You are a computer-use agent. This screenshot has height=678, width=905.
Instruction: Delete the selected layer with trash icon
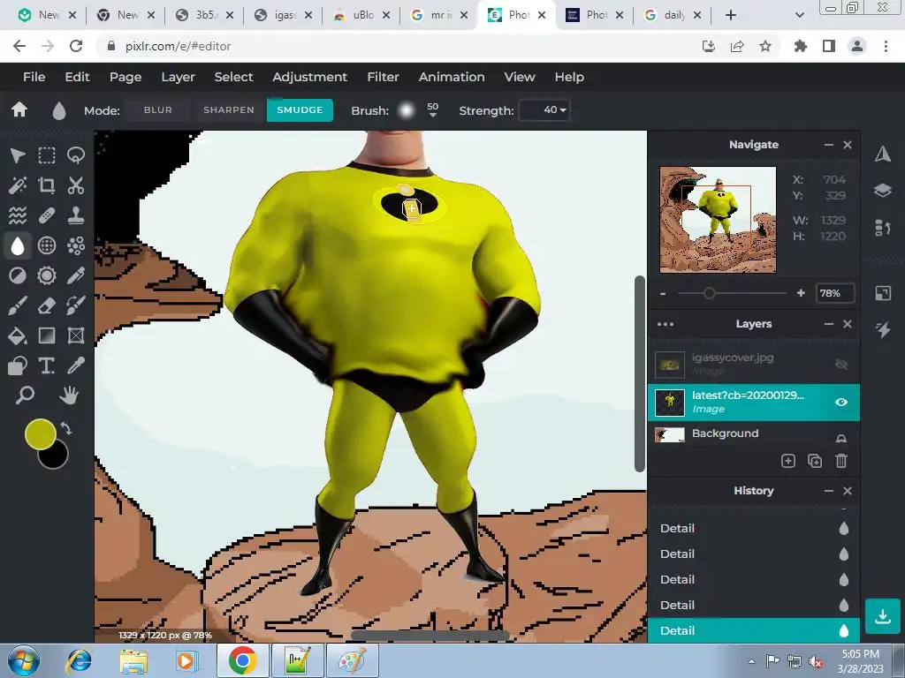pyautogui.click(x=841, y=461)
